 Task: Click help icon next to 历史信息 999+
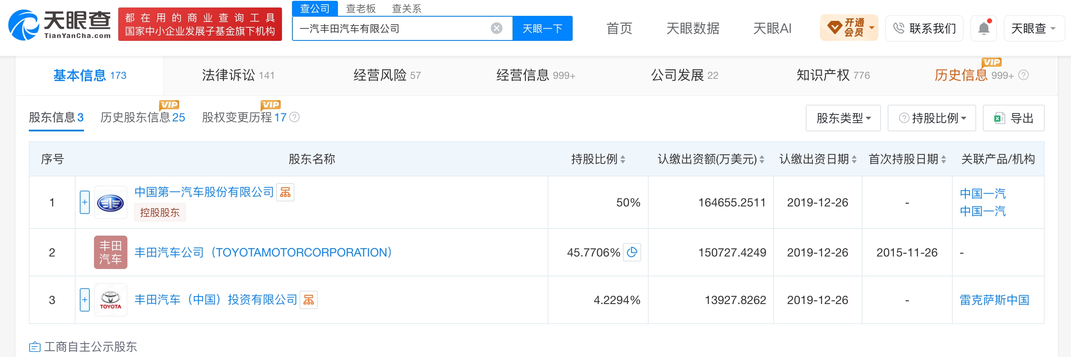click(x=1023, y=75)
